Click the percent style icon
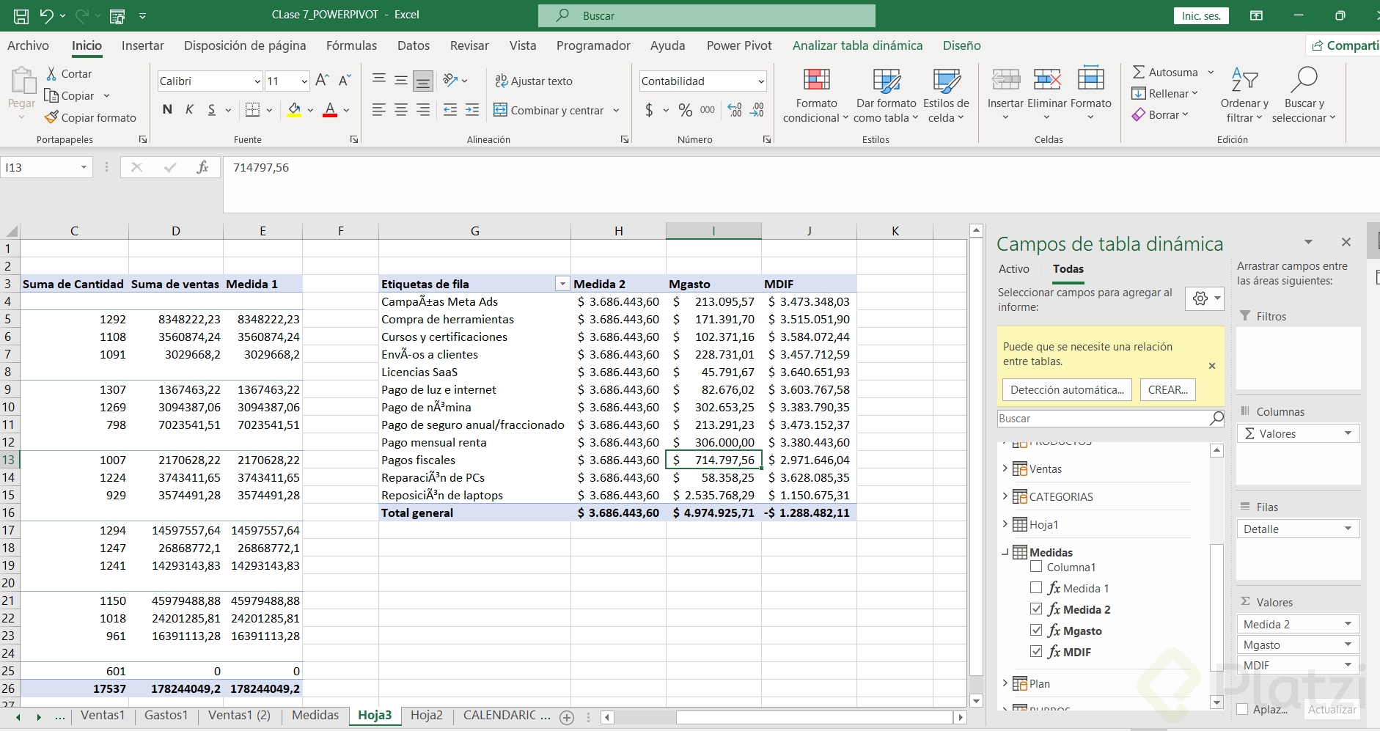Viewport: 1380px width, 731px height. click(686, 110)
